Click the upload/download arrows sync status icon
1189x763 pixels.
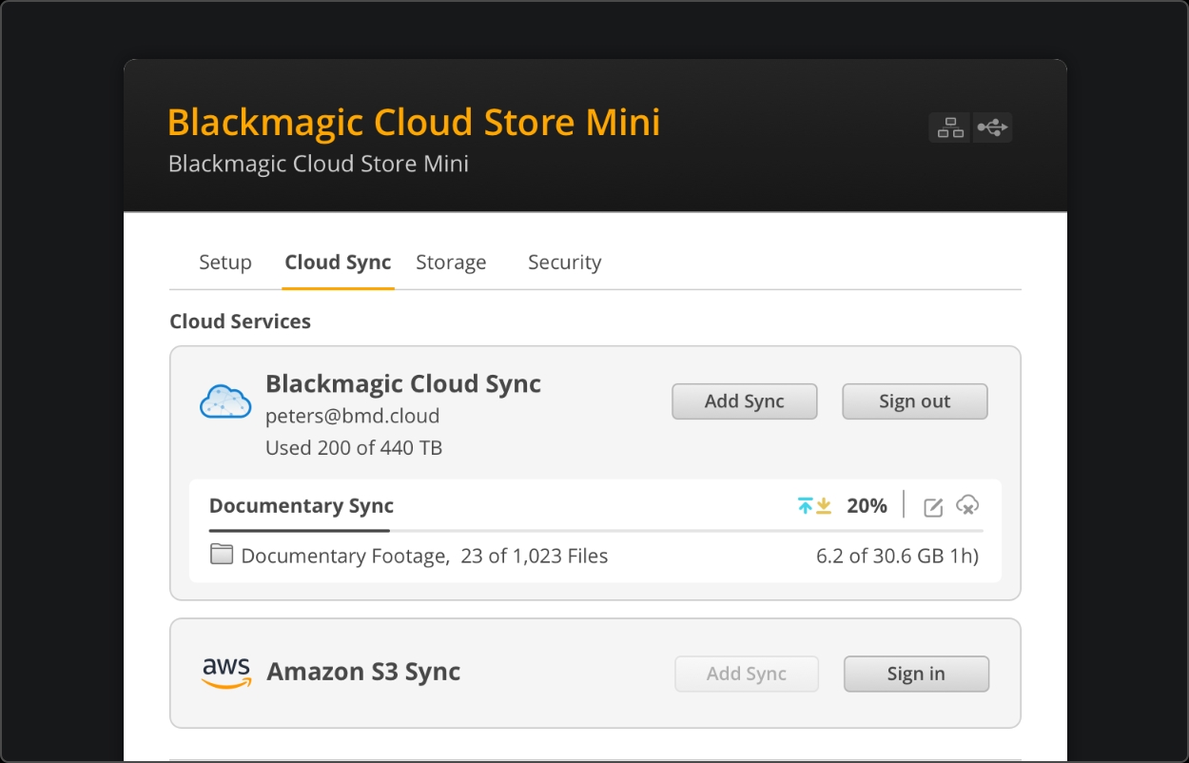point(815,506)
